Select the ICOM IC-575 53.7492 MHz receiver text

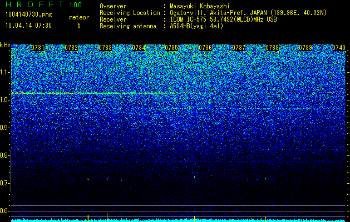223,19
